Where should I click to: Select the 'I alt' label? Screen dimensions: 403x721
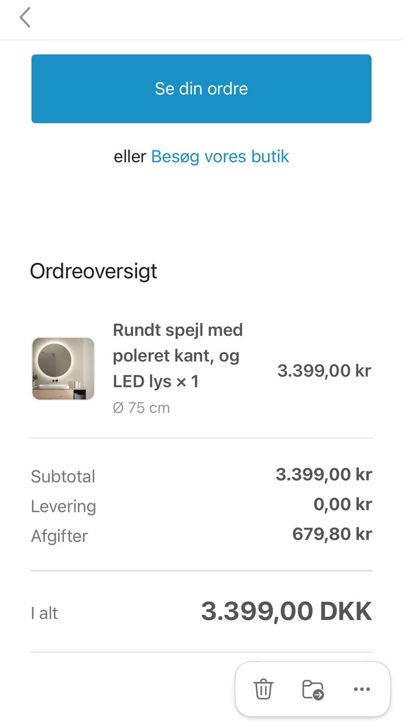coord(44,613)
